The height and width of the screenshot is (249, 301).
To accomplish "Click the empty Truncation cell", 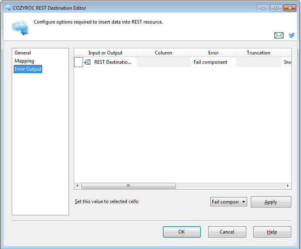I will pos(258,62).
